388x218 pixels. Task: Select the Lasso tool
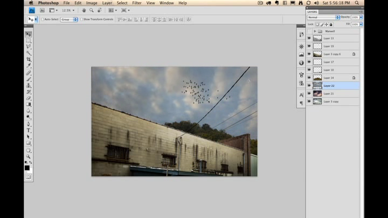[x=29, y=46]
